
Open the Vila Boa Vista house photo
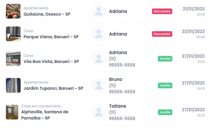point(13,59)
